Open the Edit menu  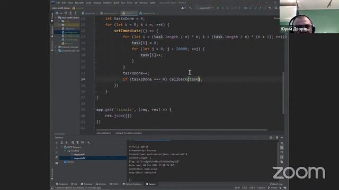click(x=64, y=3)
